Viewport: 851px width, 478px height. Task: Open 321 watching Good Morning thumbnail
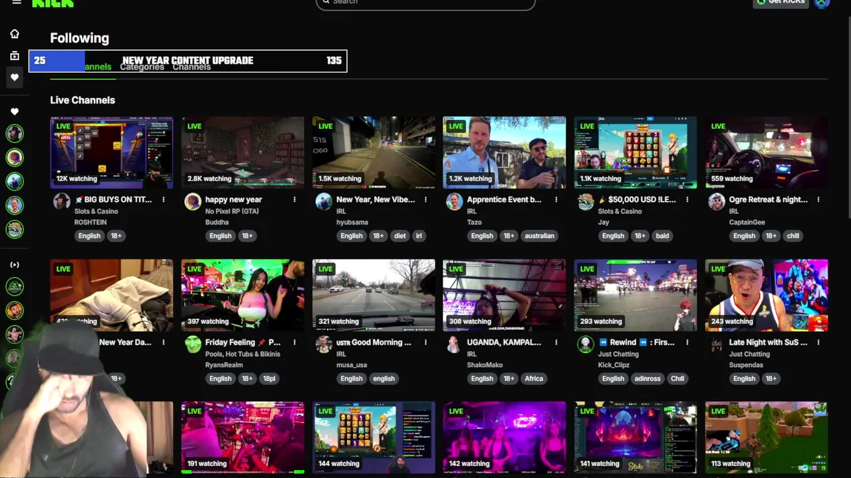click(374, 295)
